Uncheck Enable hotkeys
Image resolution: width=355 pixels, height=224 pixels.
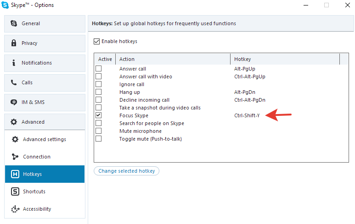97,41
